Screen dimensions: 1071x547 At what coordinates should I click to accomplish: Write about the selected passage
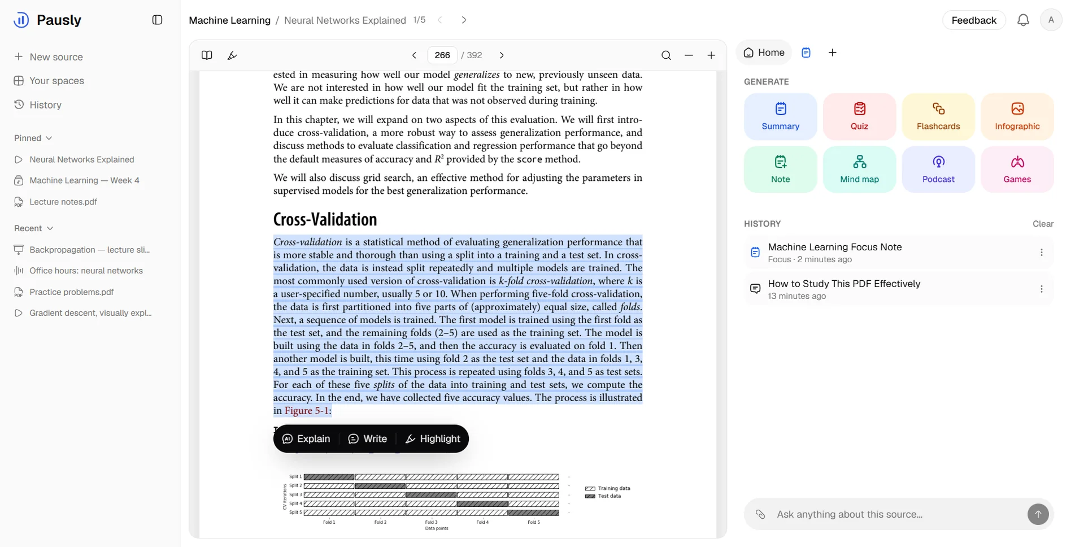pos(368,439)
